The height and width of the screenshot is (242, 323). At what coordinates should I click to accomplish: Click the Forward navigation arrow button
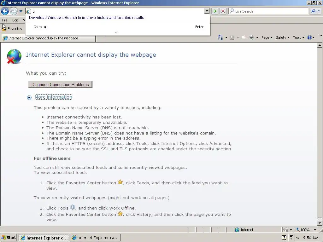tap(14, 11)
